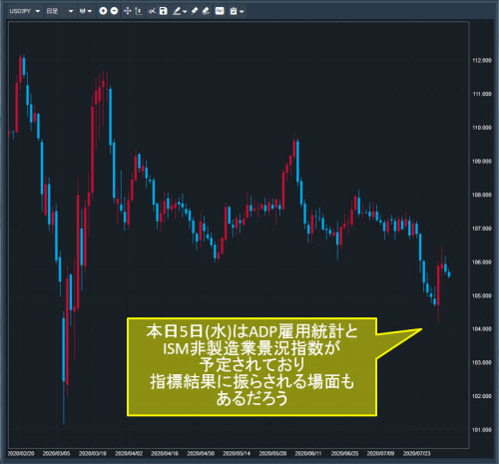This screenshot has width=499, height=464.
Task: Click the 2020/05/14 date label
Action: 237,454
